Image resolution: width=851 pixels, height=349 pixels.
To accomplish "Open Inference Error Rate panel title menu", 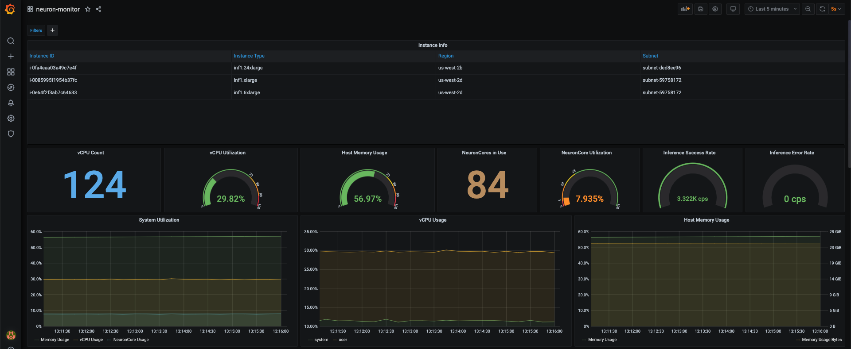I will 792,153.
